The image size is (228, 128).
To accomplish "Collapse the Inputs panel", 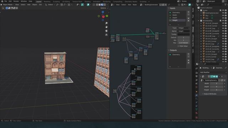I will tap(169, 8).
